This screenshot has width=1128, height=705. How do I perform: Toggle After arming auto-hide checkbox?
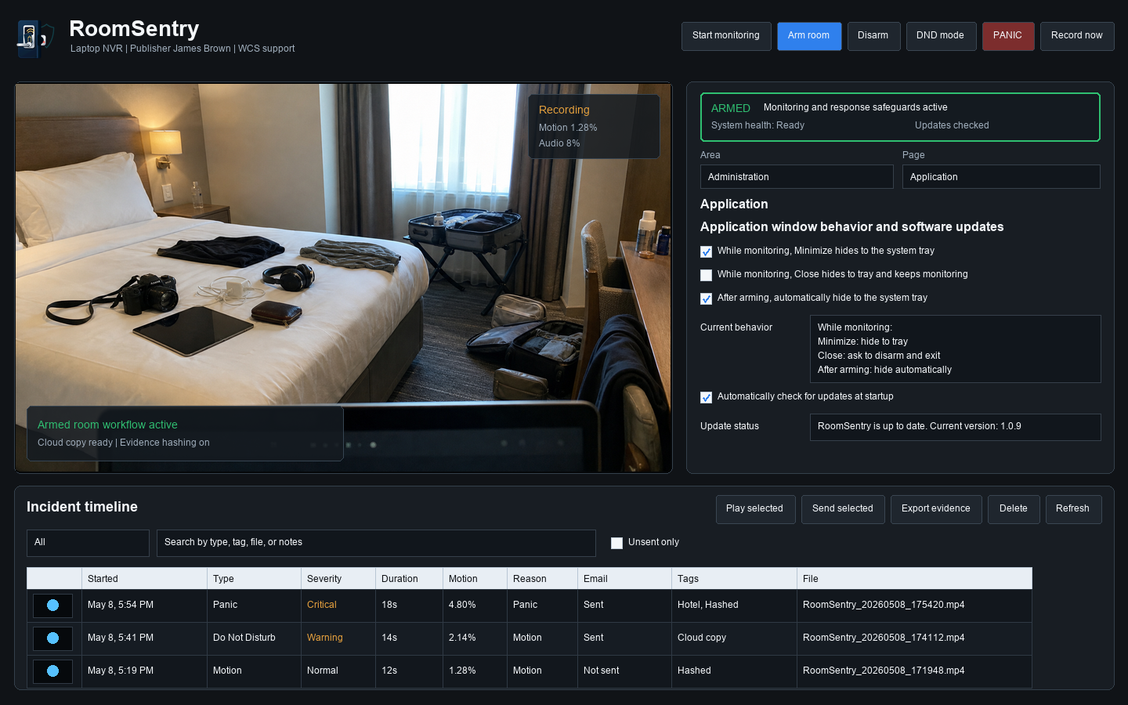pyautogui.click(x=706, y=298)
